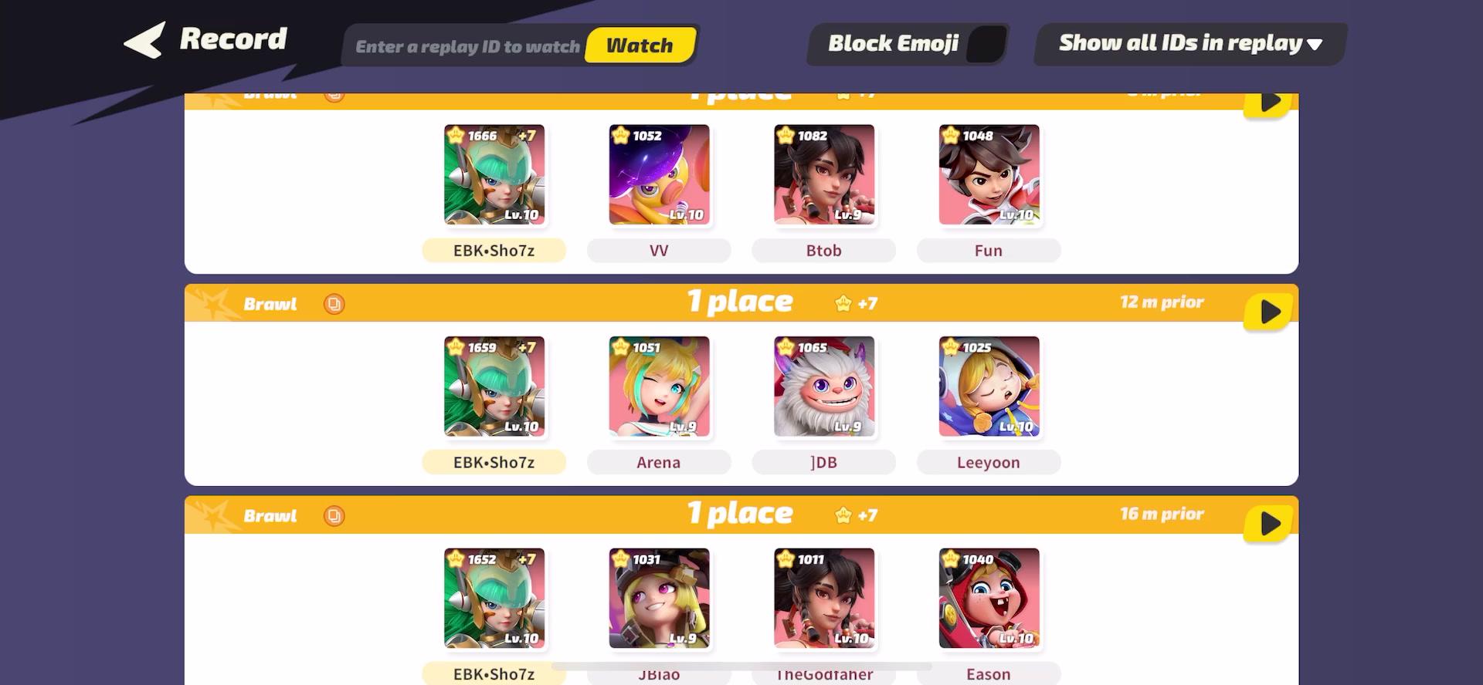Viewport: 1483px width, 685px height.
Task: Open Arena's character avatar with score 1051
Action: (x=659, y=386)
